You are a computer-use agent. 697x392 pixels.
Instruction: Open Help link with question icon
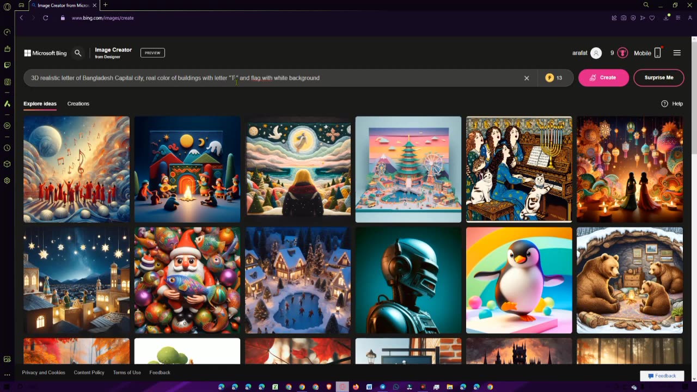point(672,103)
